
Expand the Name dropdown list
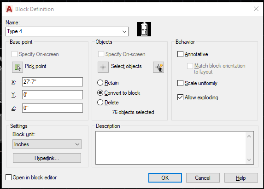coord(124,32)
